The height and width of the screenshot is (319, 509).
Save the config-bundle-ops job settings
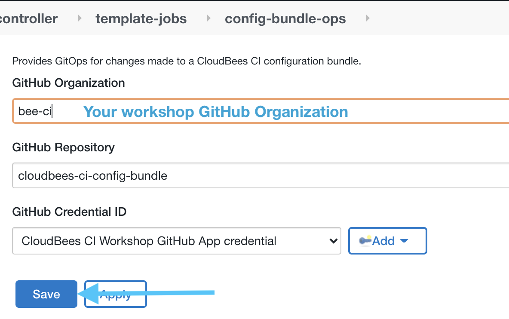(x=46, y=294)
